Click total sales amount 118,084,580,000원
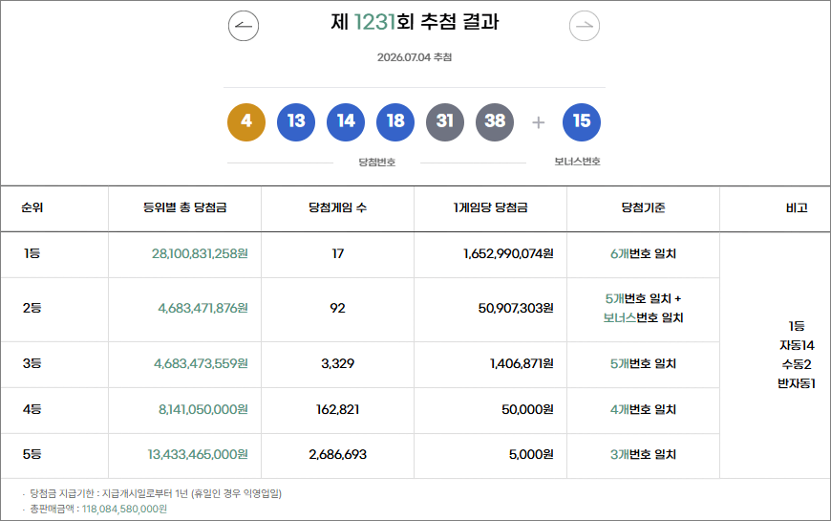The image size is (831, 521). pyautogui.click(x=124, y=509)
